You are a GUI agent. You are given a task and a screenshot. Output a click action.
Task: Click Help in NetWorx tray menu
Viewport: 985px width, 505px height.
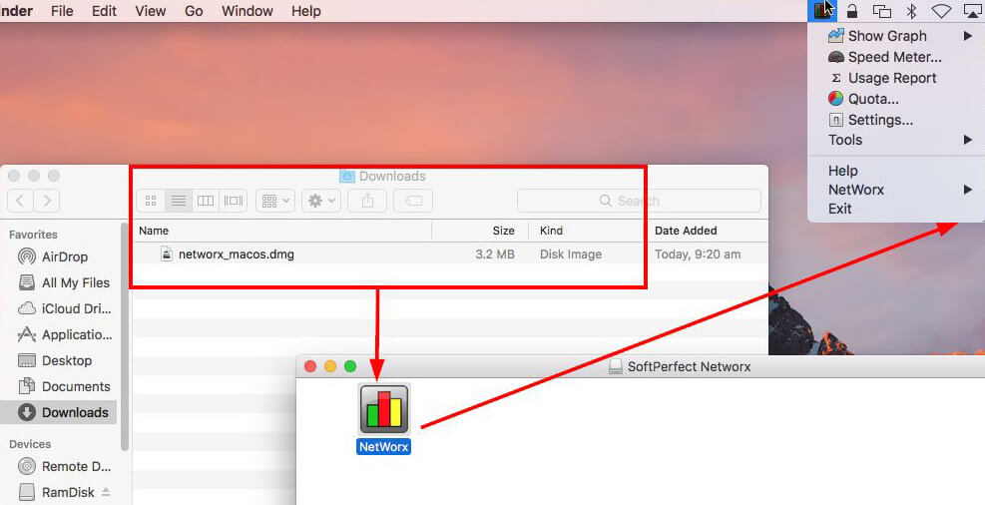point(897,171)
